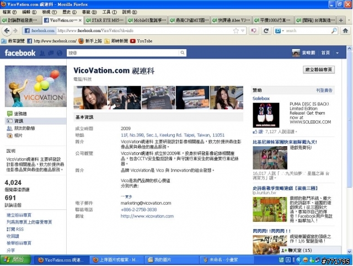The width and height of the screenshot is (353, 266).
Task: Open the 歷史 menu
Action: point(69,12)
